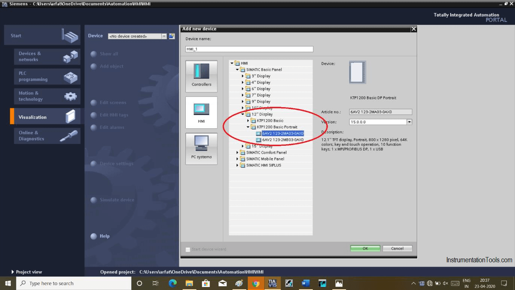Expand SIMATIC Comfort Panel folder
The height and width of the screenshot is (290, 515).
point(237,152)
